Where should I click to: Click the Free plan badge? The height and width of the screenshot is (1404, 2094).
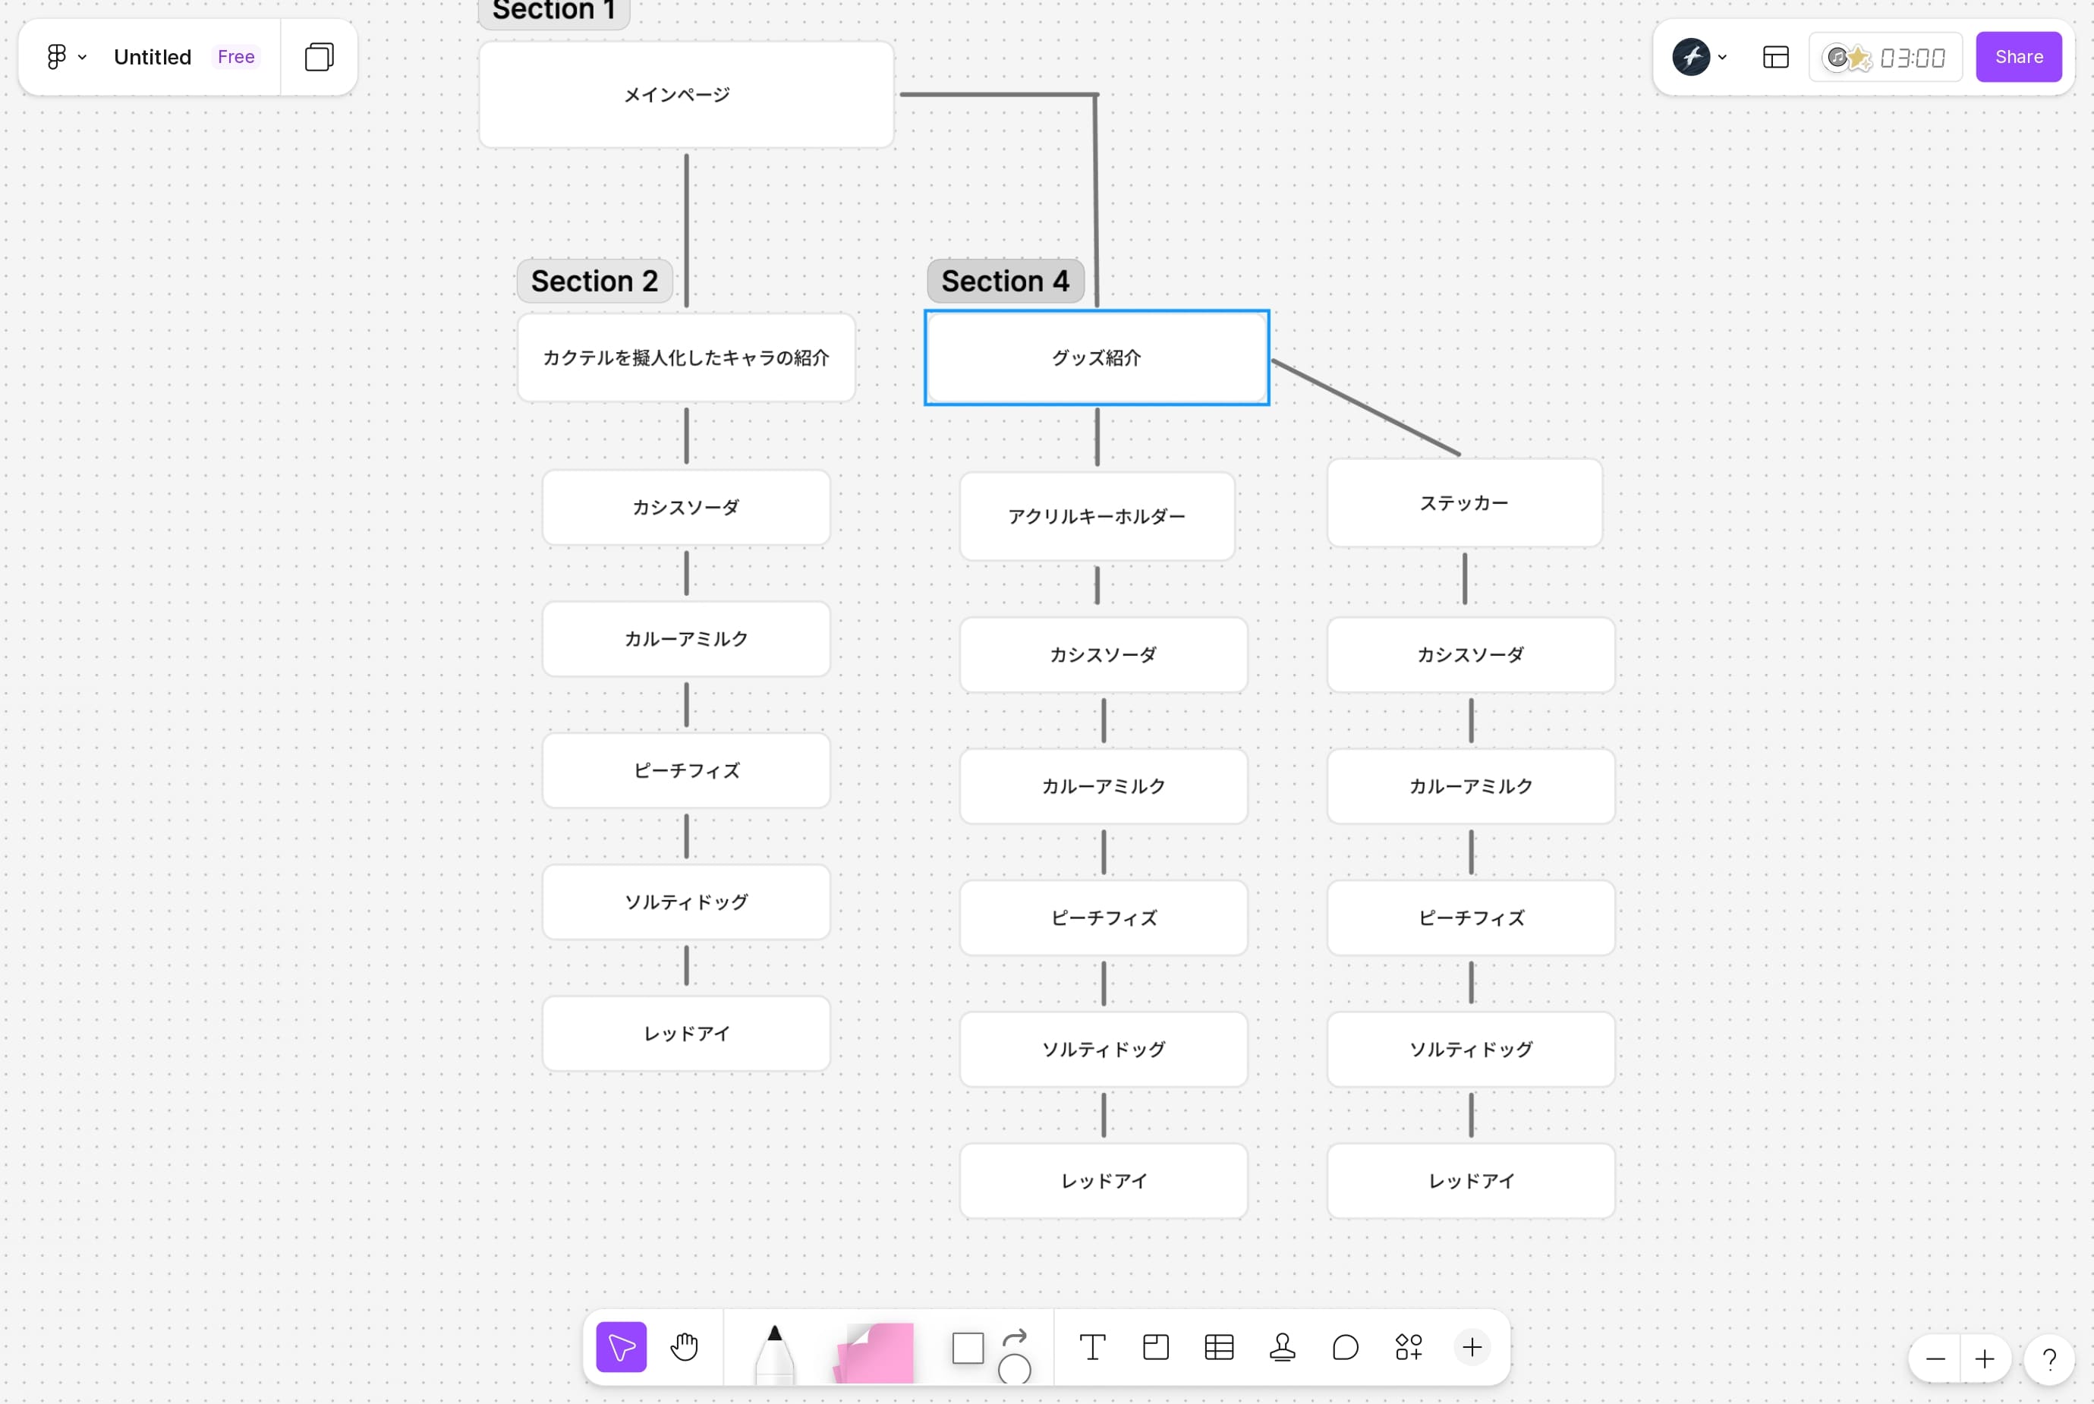coord(235,58)
